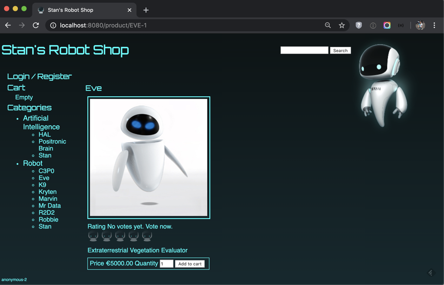Open the K9 product
The image size is (444, 285).
(43, 185)
